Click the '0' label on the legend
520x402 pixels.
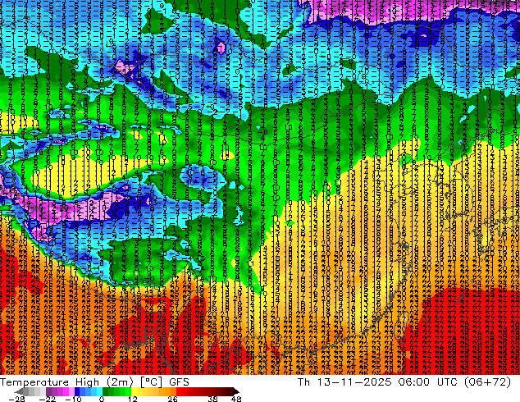click(x=102, y=399)
